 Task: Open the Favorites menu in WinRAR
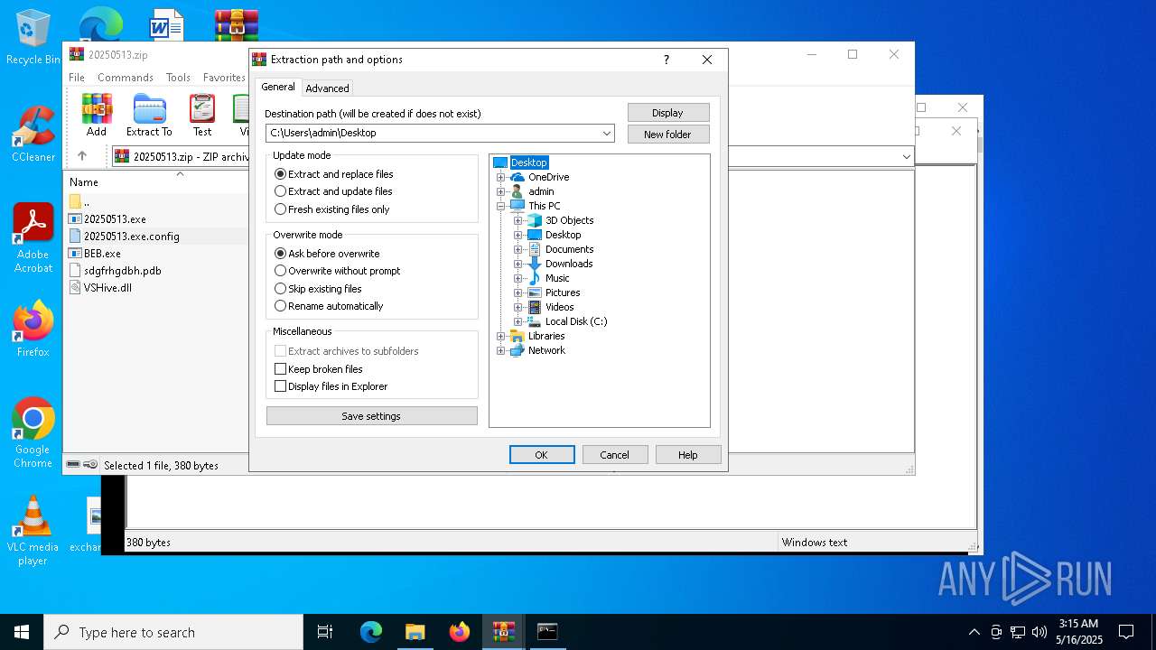click(x=224, y=78)
